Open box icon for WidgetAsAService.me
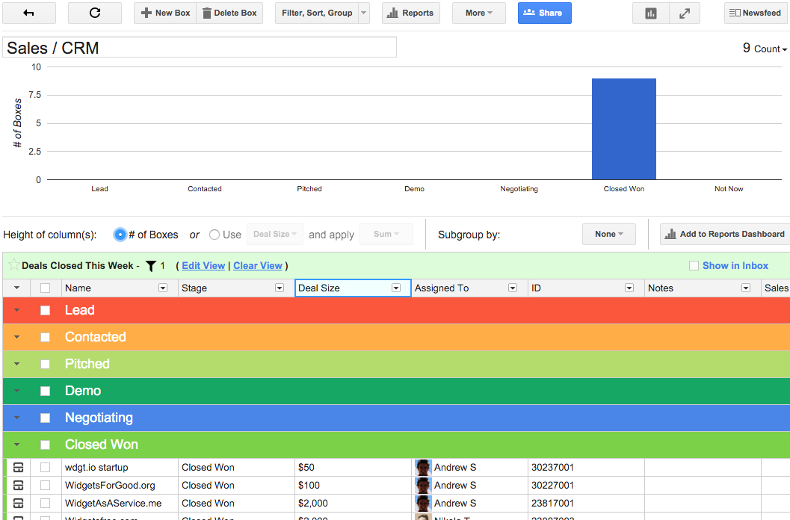 click(x=18, y=503)
